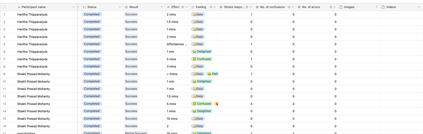The width and height of the screenshot is (423, 134).
Task: Open the Participant name column dropdown
Action: point(74,7)
